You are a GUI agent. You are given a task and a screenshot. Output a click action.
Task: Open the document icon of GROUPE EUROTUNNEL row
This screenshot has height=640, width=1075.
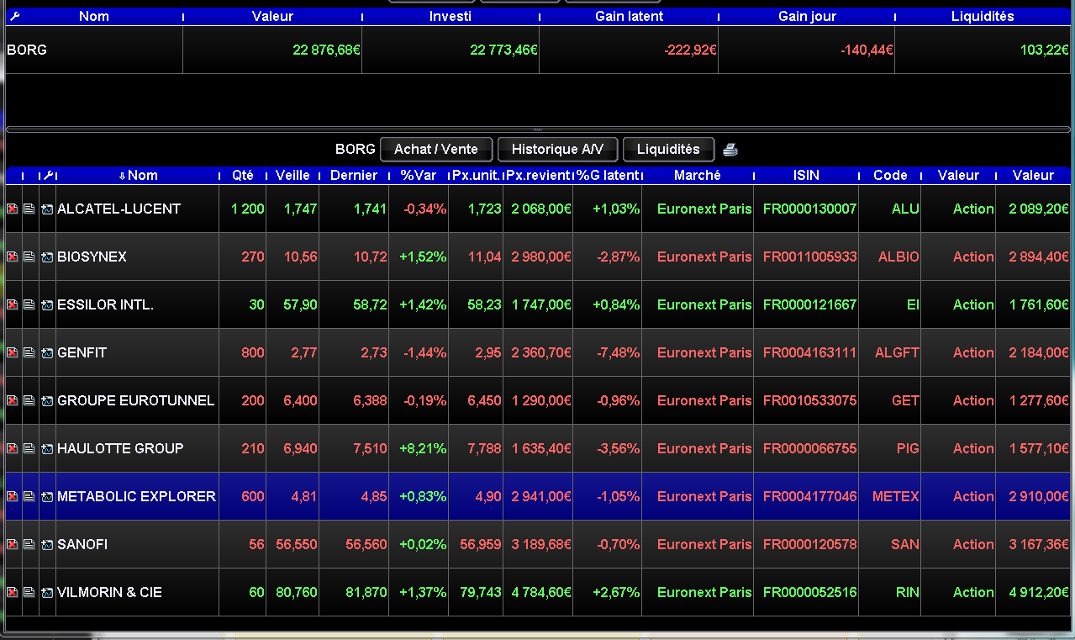pyautogui.click(x=29, y=400)
